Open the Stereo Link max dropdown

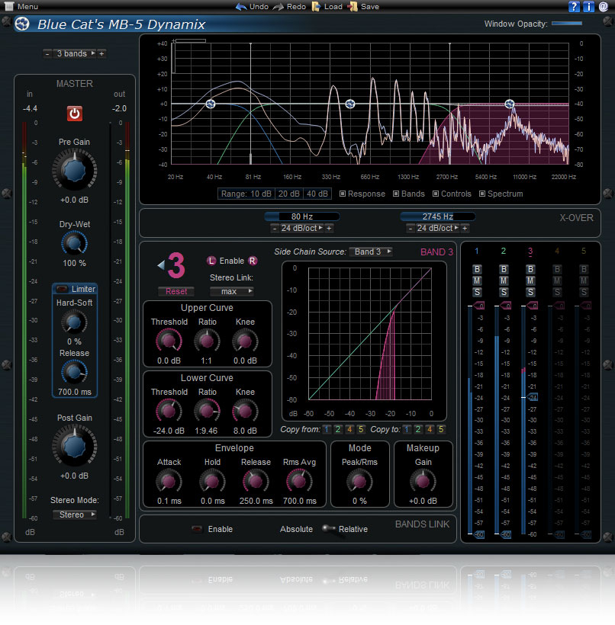pyautogui.click(x=232, y=291)
